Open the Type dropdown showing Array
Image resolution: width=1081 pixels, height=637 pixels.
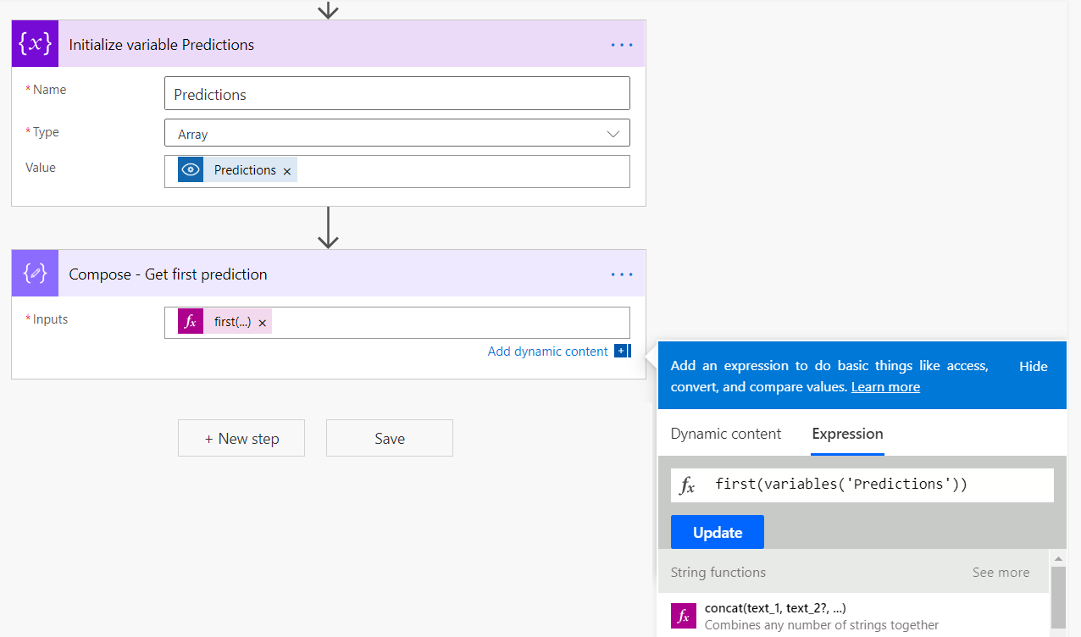point(396,134)
